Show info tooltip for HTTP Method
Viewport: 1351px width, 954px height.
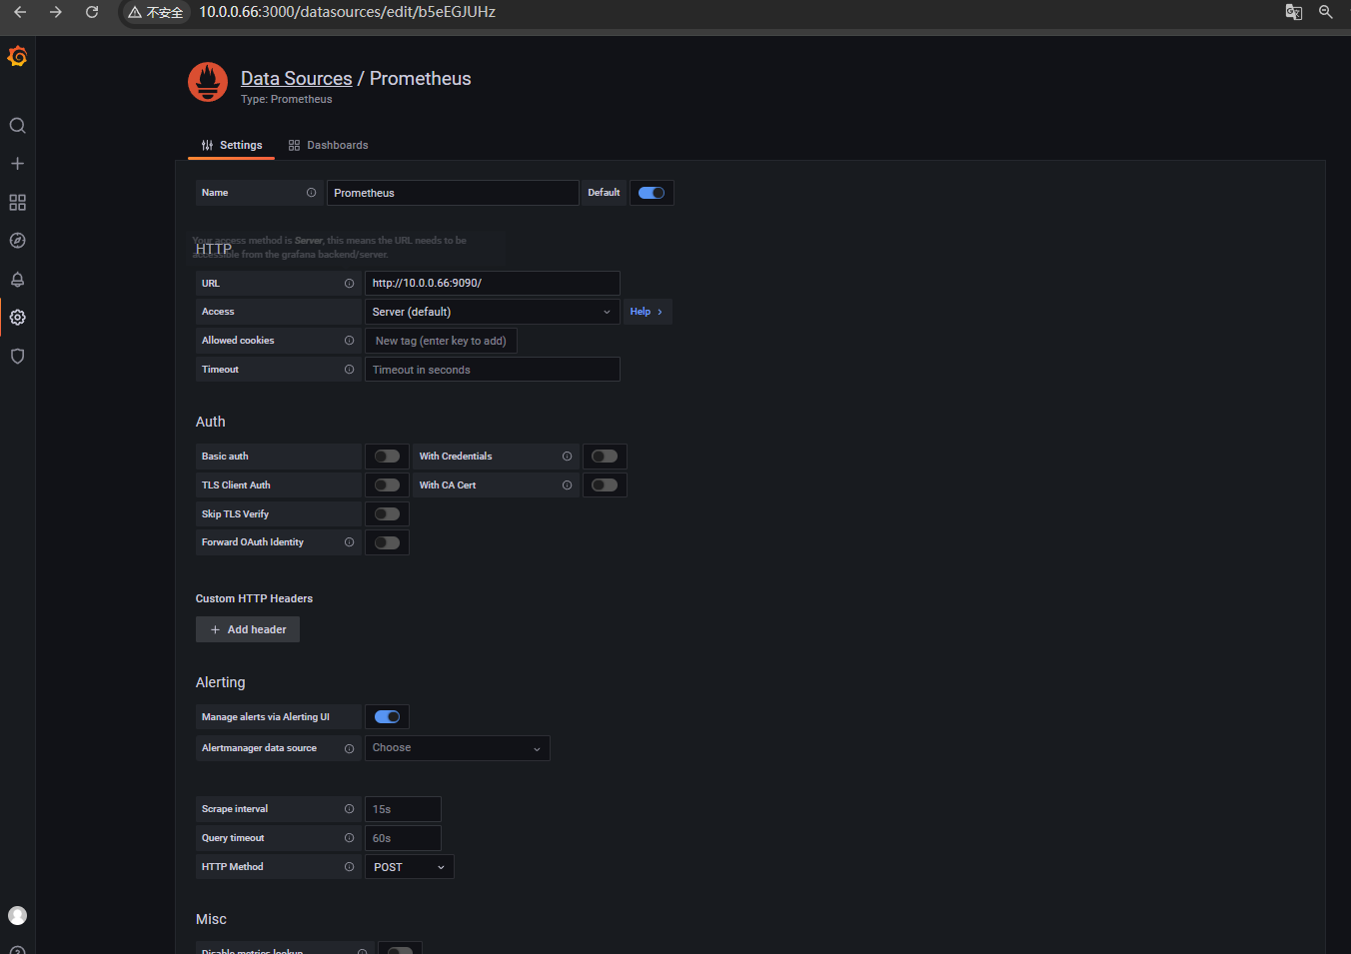coord(349,867)
